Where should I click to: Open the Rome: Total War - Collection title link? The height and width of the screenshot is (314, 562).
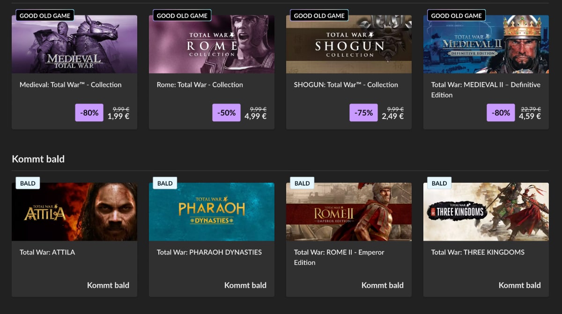(x=200, y=85)
